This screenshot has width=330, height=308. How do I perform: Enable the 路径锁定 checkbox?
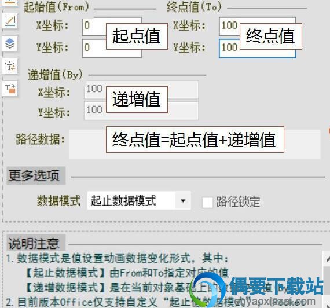click(x=207, y=202)
